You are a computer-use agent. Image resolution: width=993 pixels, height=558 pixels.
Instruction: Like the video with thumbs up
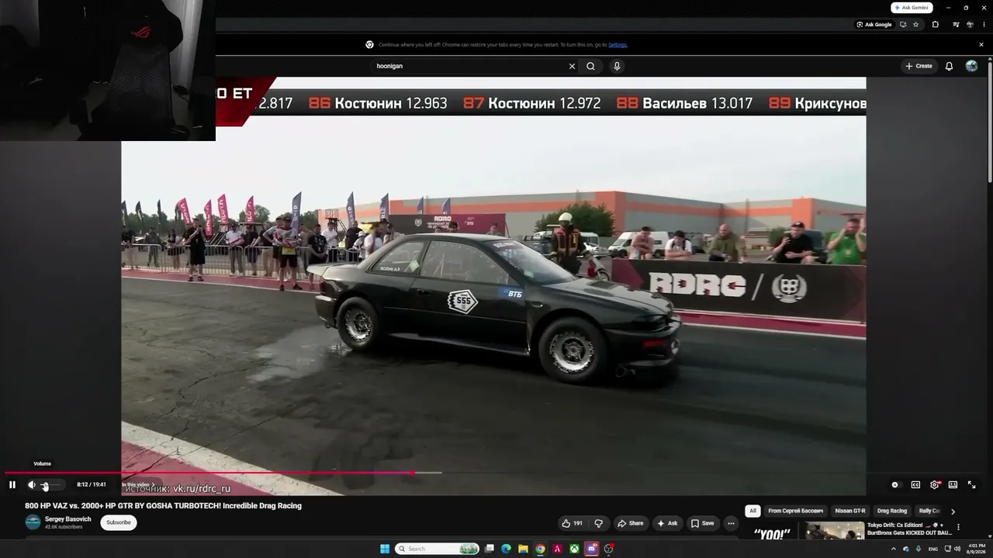572,523
